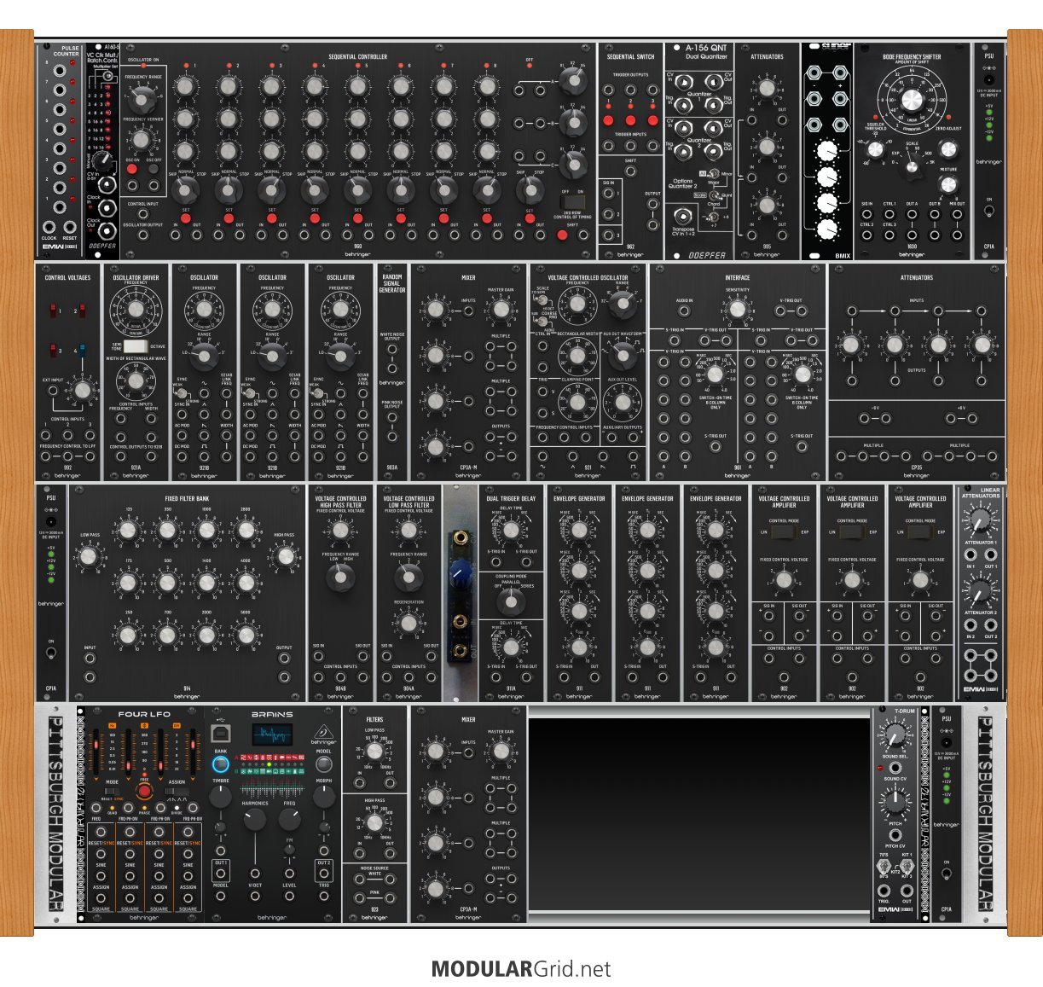Viewport: 1043px width, 987px height.
Task: Click the 904A Regeneration knob
Action: point(409,623)
